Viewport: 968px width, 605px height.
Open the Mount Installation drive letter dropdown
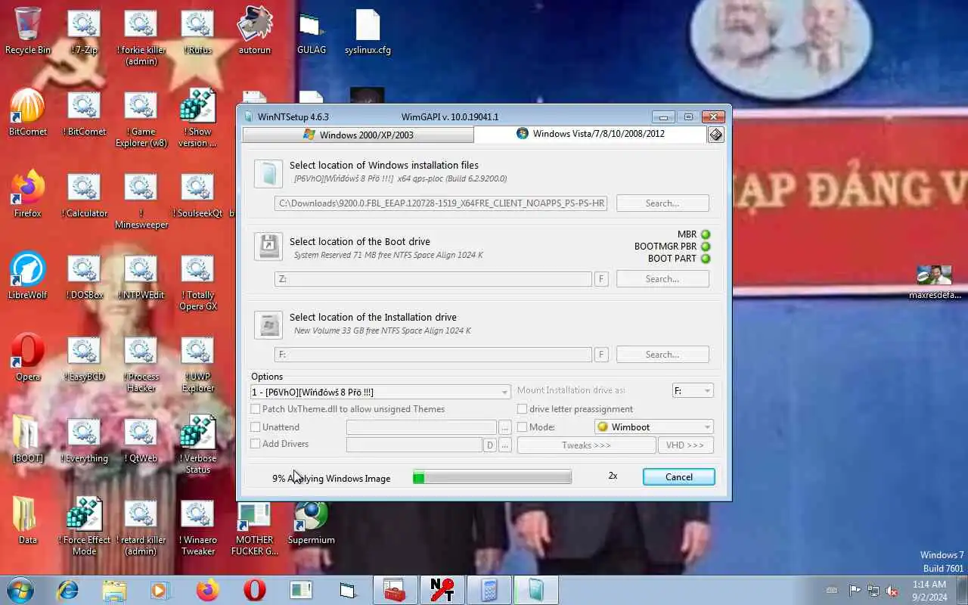pyautogui.click(x=693, y=391)
